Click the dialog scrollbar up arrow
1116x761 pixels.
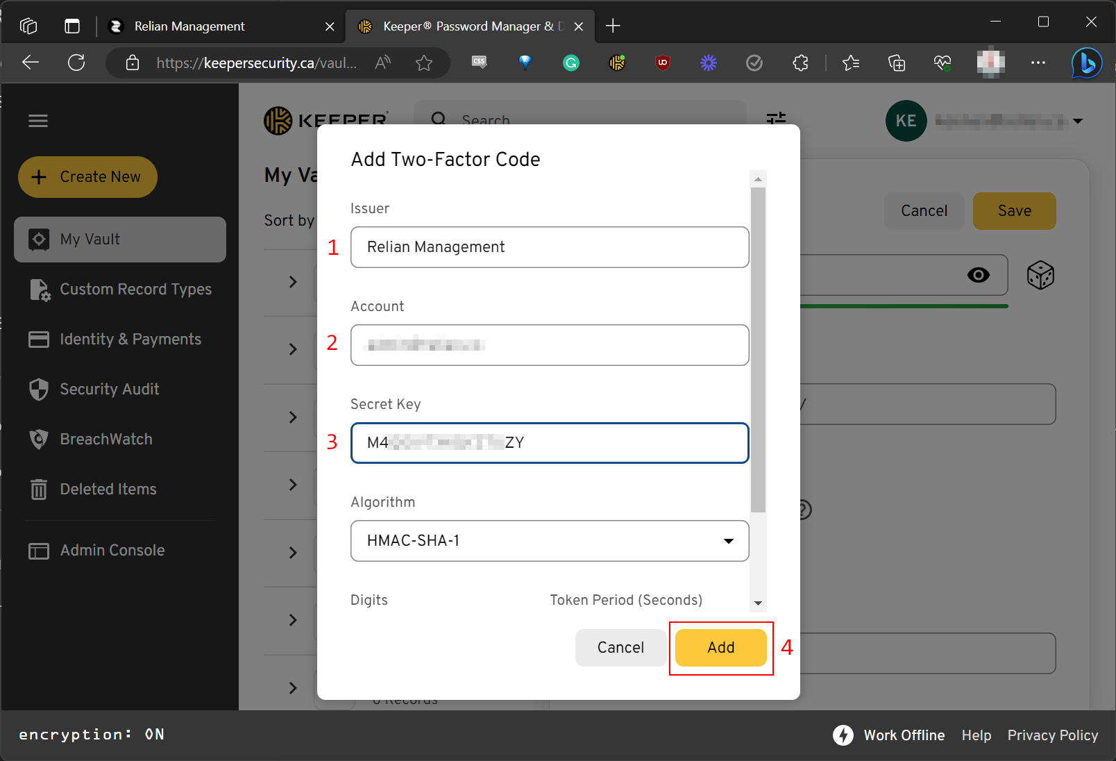pyautogui.click(x=759, y=179)
